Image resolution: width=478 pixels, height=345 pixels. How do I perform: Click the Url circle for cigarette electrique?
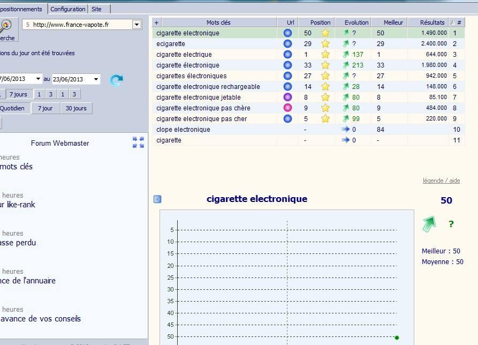(x=287, y=54)
